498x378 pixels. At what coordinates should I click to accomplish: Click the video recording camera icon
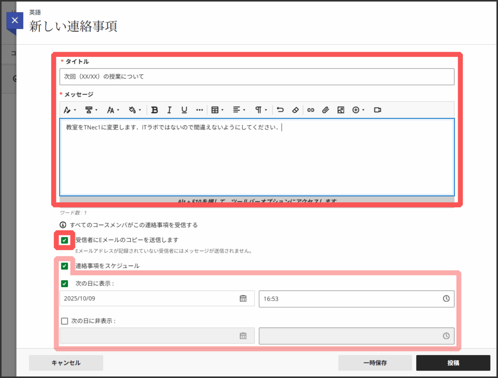pos(377,110)
